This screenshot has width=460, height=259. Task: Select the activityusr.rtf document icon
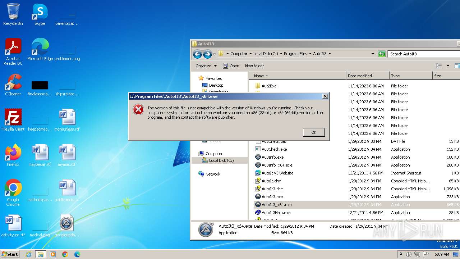pyautogui.click(x=13, y=226)
